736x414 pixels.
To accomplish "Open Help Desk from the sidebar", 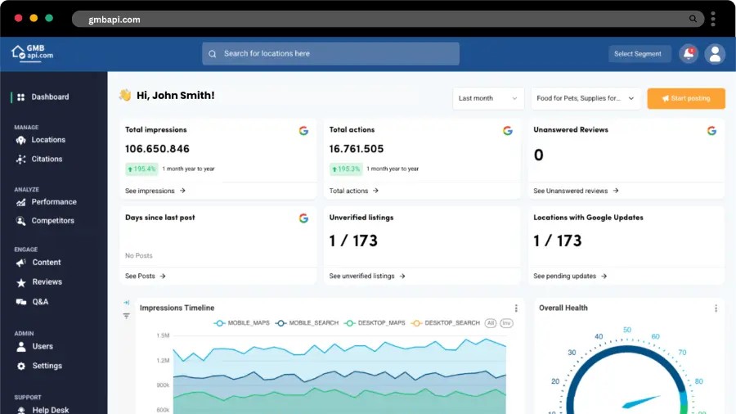I will pyautogui.click(x=50, y=410).
